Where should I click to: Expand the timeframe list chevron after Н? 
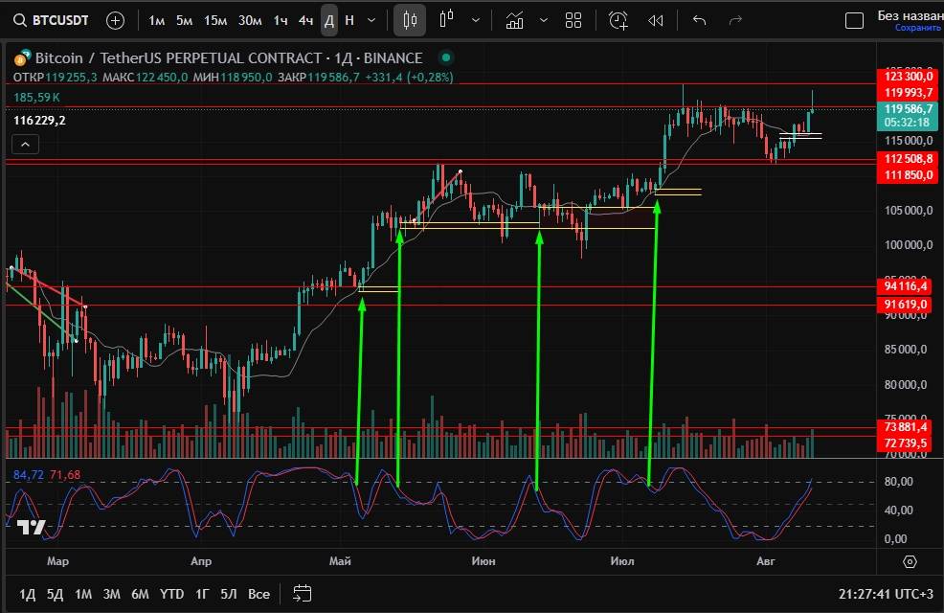(x=373, y=20)
